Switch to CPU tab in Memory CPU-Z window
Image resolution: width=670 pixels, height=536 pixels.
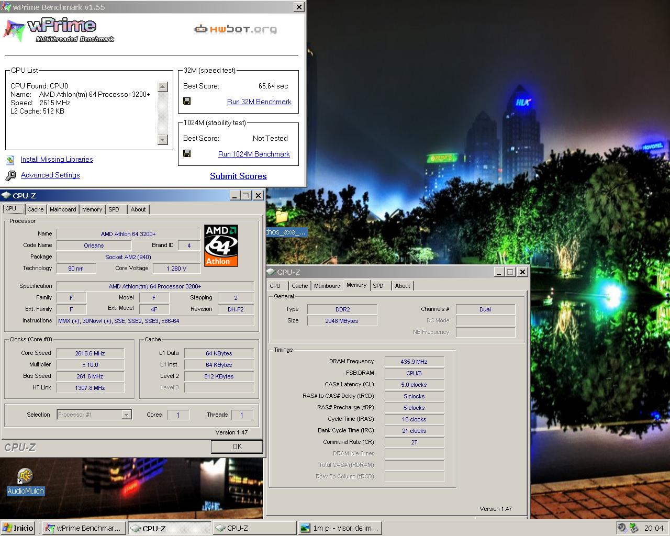click(275, 286)
